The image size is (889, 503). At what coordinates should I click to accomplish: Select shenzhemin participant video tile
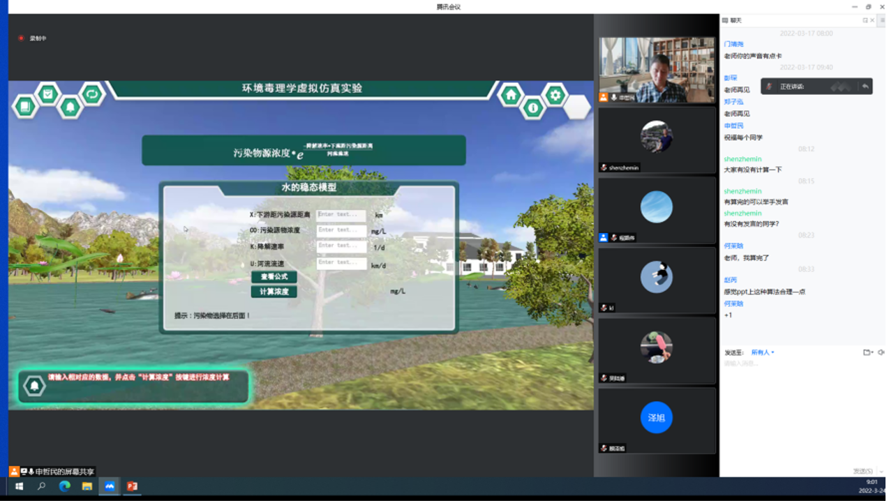pyautogui.click(x=657, y=140)
